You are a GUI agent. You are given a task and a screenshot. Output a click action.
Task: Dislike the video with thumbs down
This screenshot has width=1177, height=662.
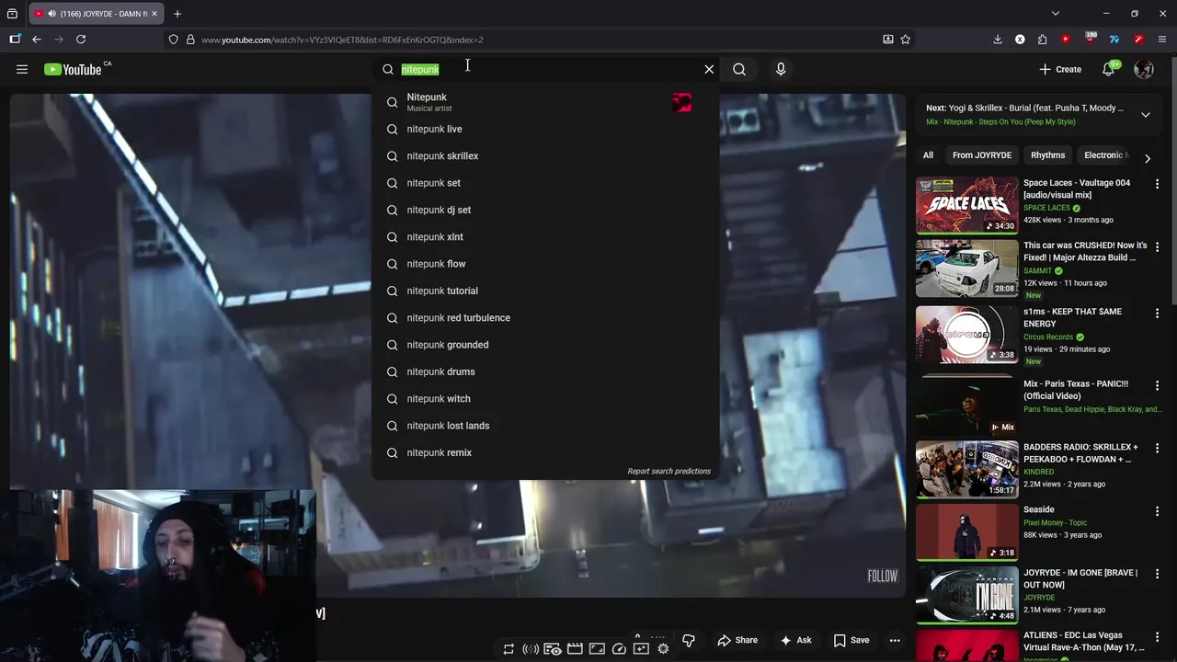click(689, 640)
